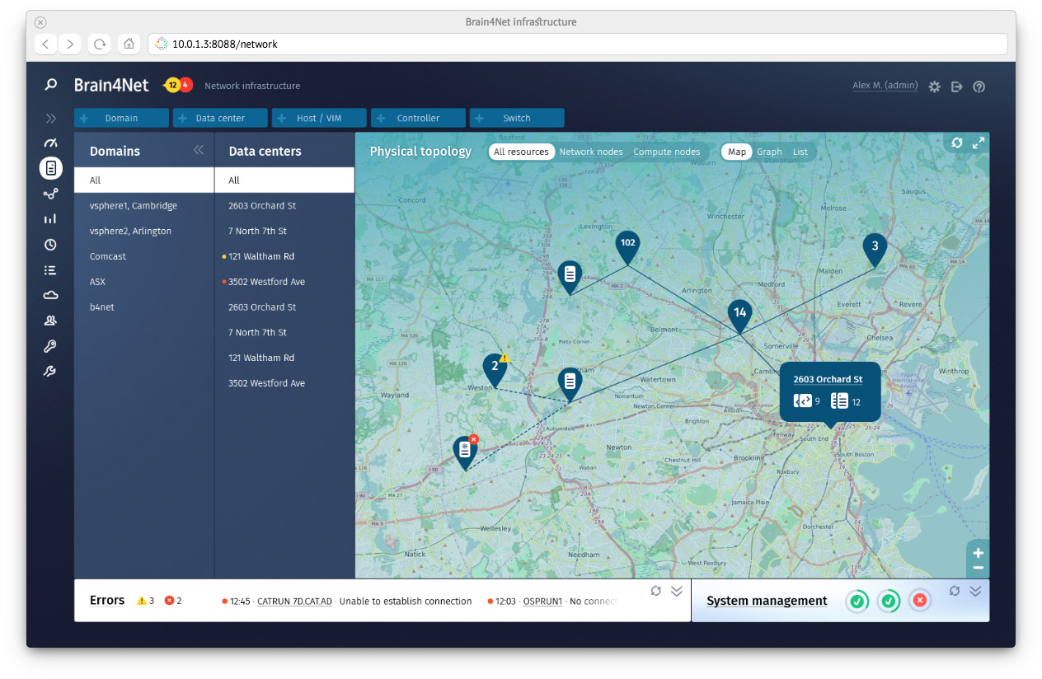Enter fullscreen map with expand icon
Image resolution: width=1042 pixels, height=679 pixels.
[x=979, y=143]
